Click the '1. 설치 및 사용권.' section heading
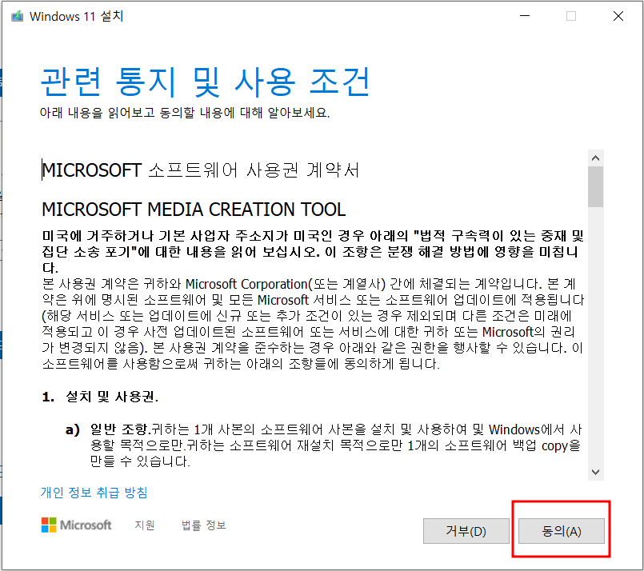Viewport: 644px width, 571px height. click(x=100, y=397)
